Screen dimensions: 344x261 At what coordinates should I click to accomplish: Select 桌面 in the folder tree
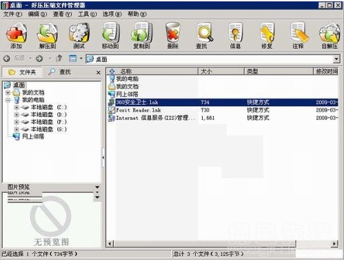19,85
